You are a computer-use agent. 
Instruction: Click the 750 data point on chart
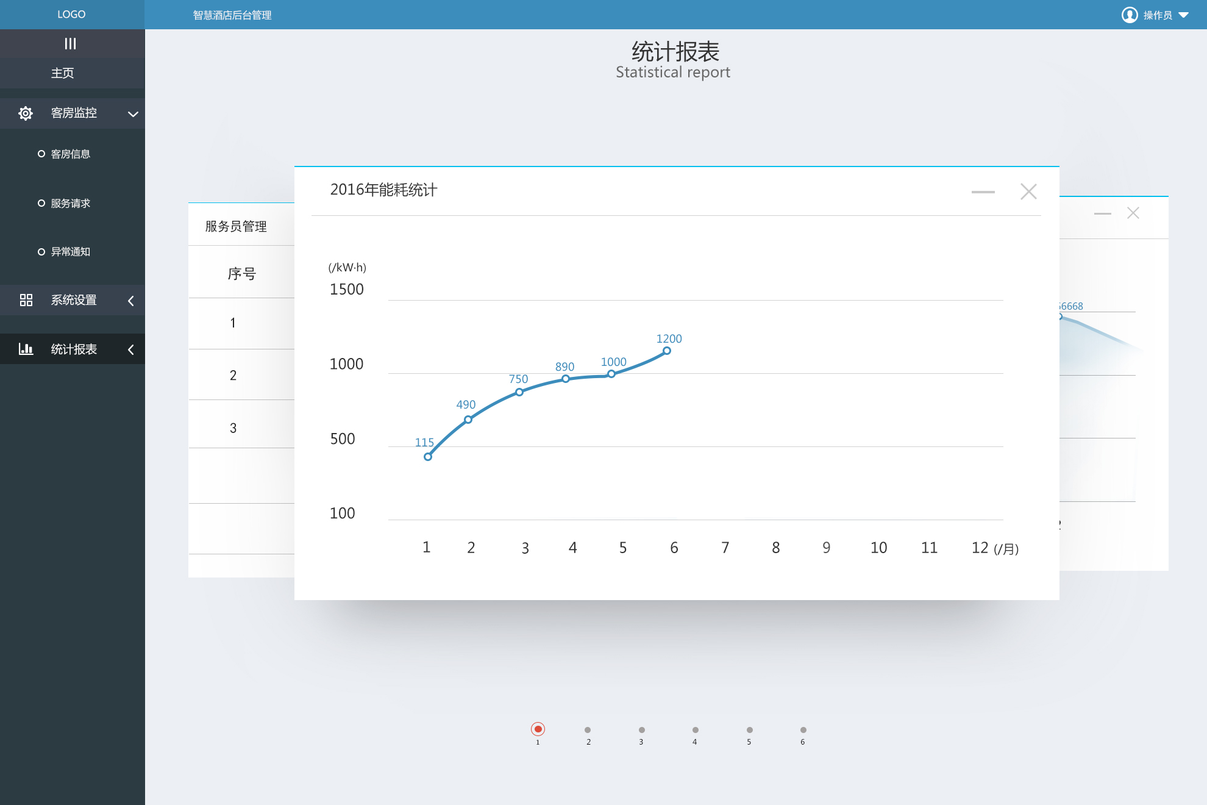coord(519,392)
